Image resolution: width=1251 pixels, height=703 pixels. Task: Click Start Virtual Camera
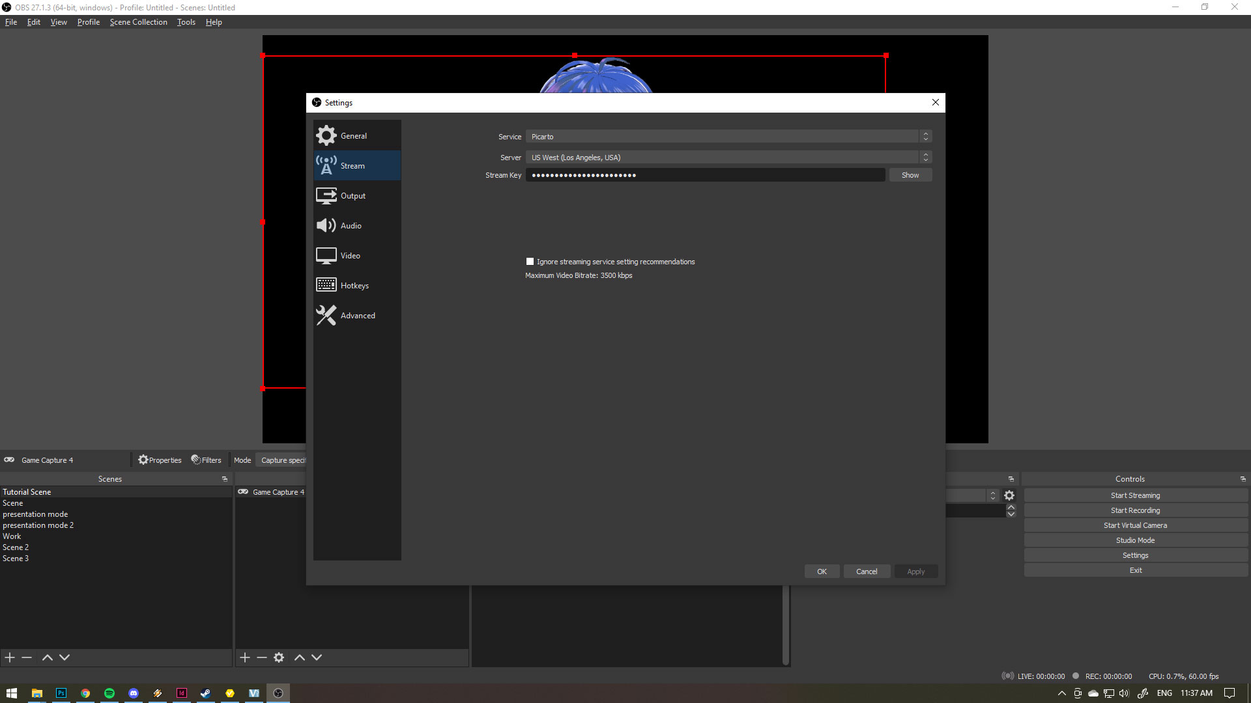[x=1135, y=525]
